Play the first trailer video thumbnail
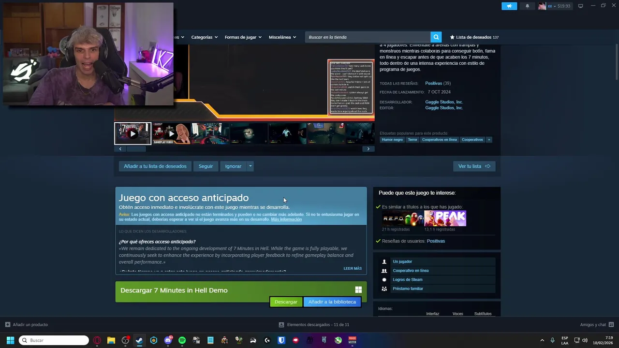Image resolution: width=619 pixels, height=348 pixels. click(x=133, y=133)
